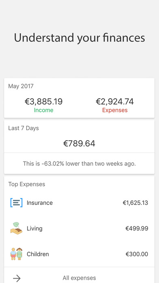Click the €300.00 Children amount
The image size is (159, 283).
[137, 254]
